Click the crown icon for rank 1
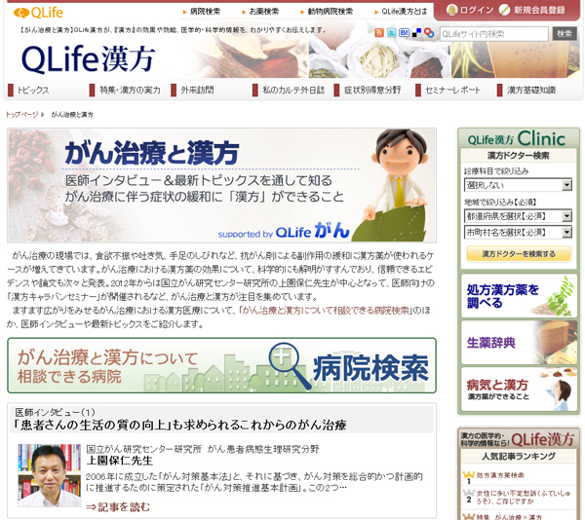 point(468,477)
